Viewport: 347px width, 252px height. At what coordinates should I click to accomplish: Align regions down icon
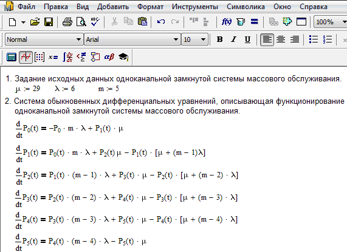[x=206, y=22]
